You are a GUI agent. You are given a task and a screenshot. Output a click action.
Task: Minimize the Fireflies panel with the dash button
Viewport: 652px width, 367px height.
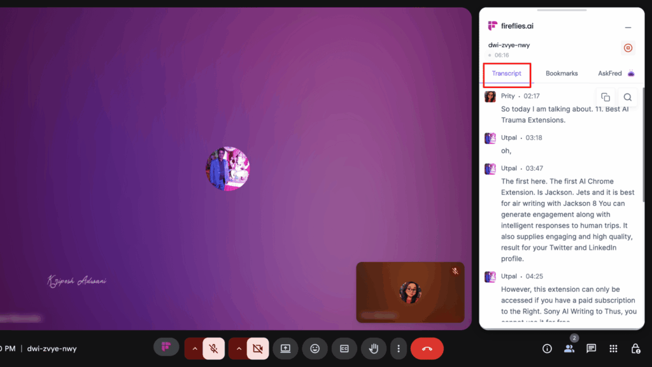click(x=628, y=27)
